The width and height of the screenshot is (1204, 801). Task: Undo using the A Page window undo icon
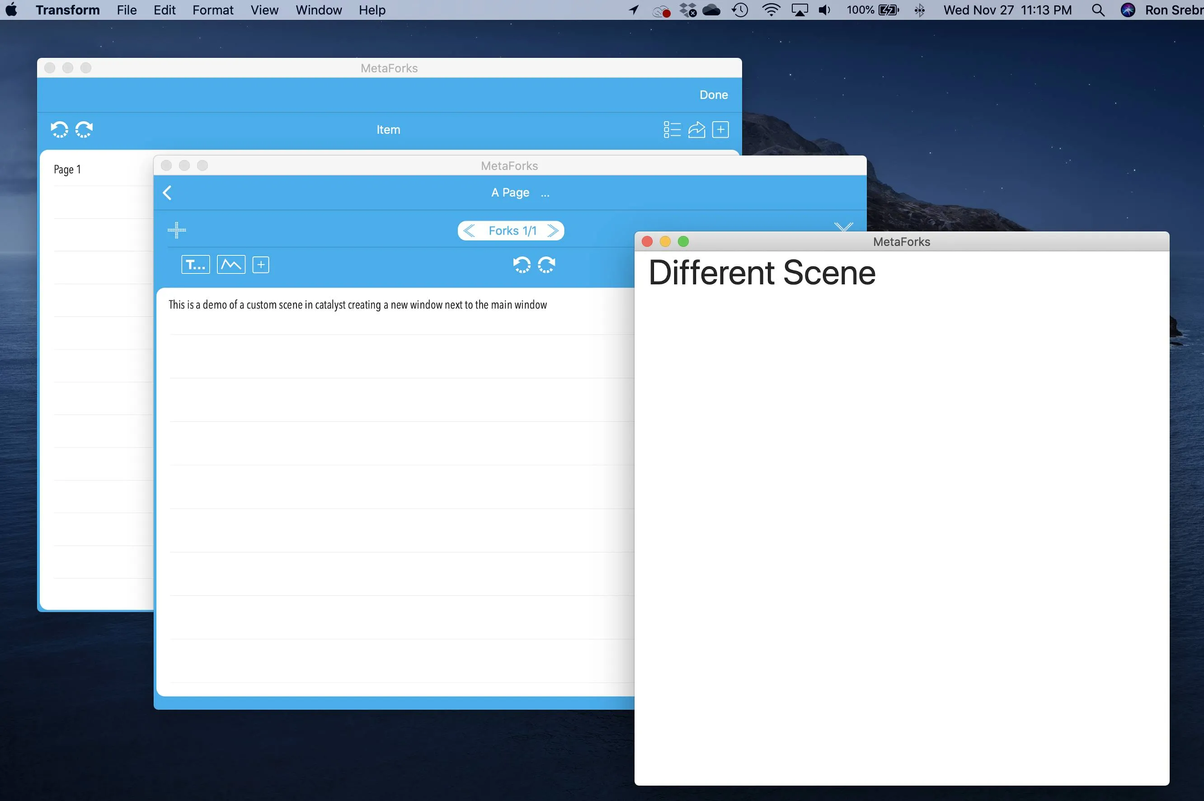(x=521, y=264)
